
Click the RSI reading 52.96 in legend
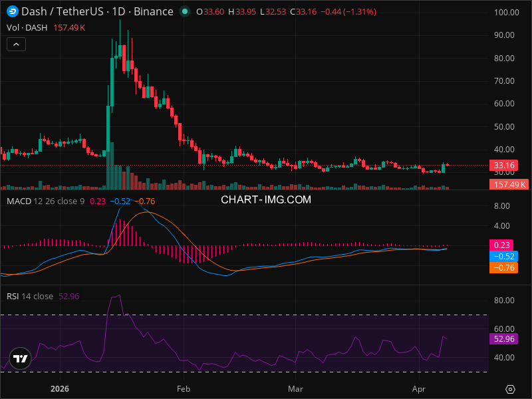click(x=69, y=296)
